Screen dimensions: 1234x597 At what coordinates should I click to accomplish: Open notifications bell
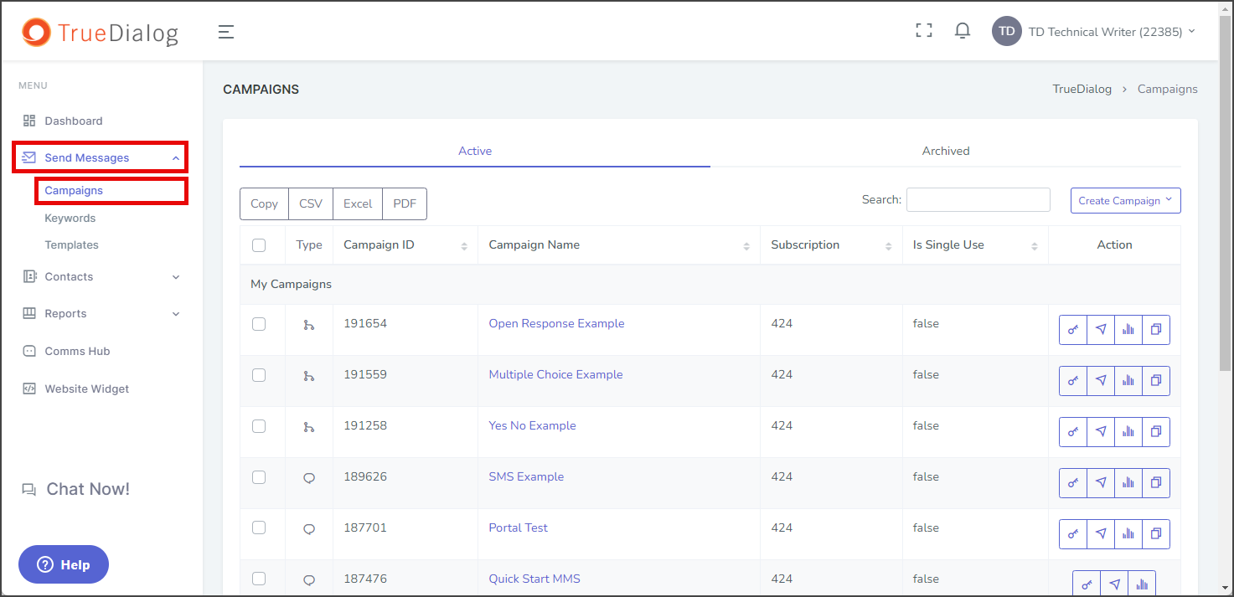tap(963, 31)
